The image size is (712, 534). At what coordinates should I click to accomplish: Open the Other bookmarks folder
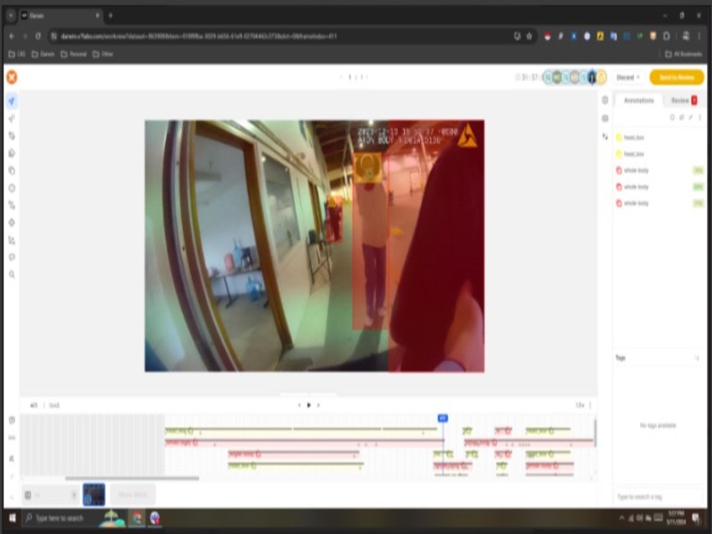pos(103,54)
